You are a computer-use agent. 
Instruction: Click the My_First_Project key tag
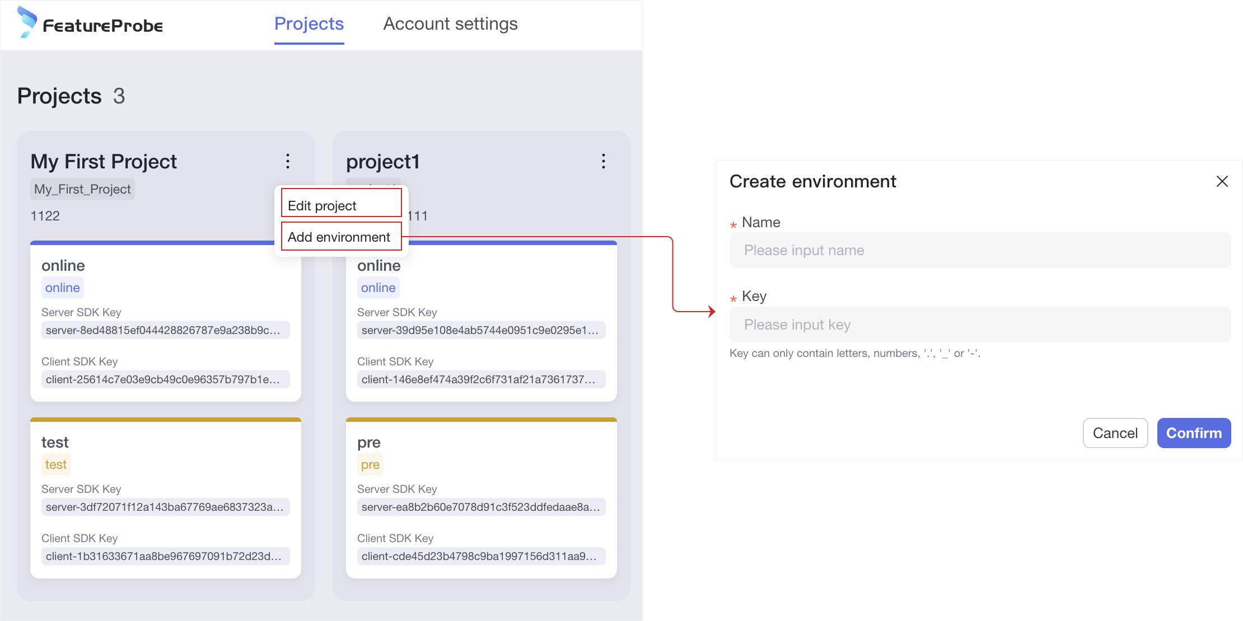pos(82,189)
